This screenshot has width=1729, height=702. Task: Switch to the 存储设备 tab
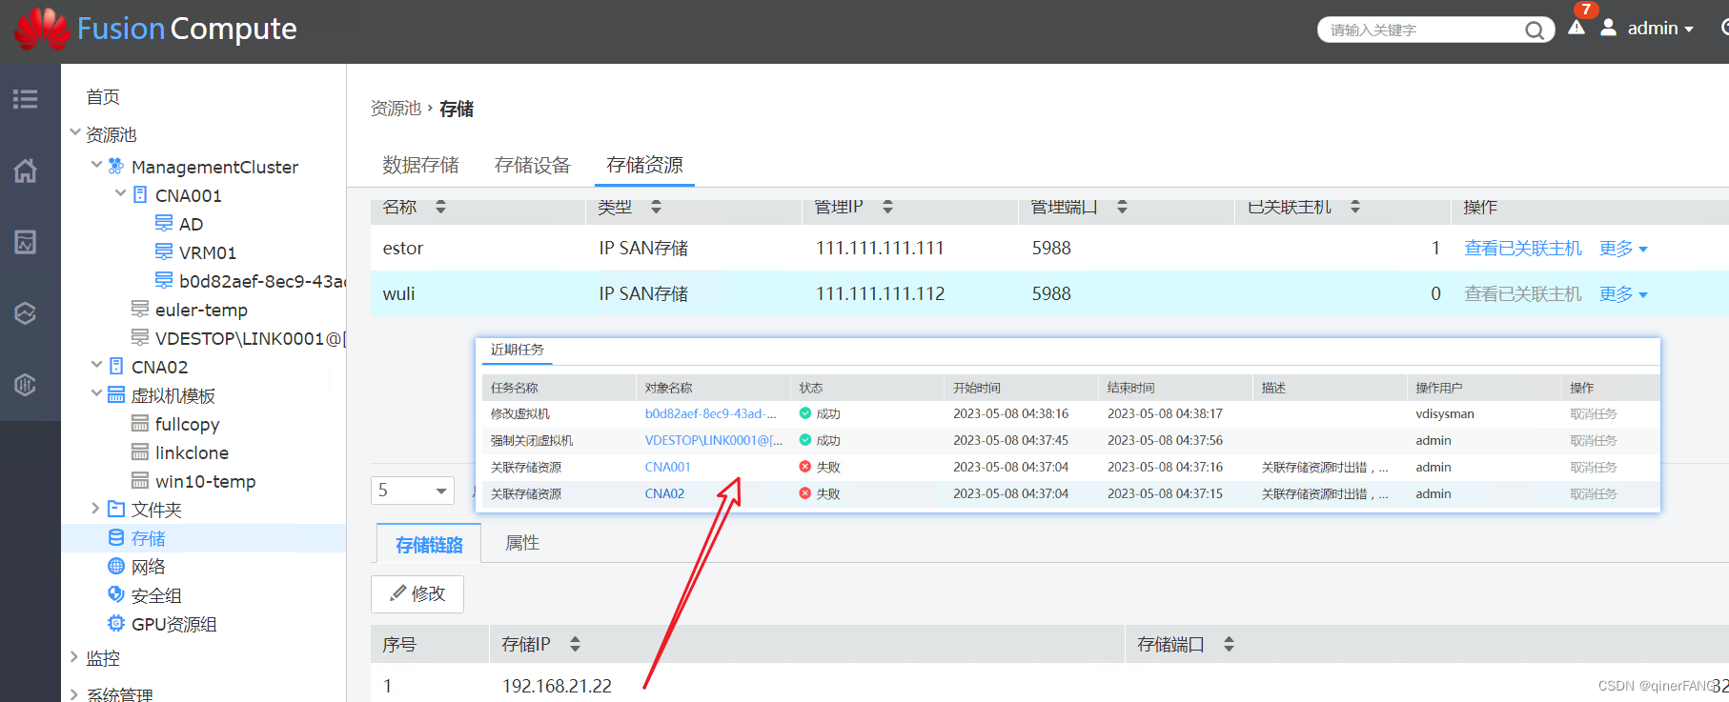532,165
